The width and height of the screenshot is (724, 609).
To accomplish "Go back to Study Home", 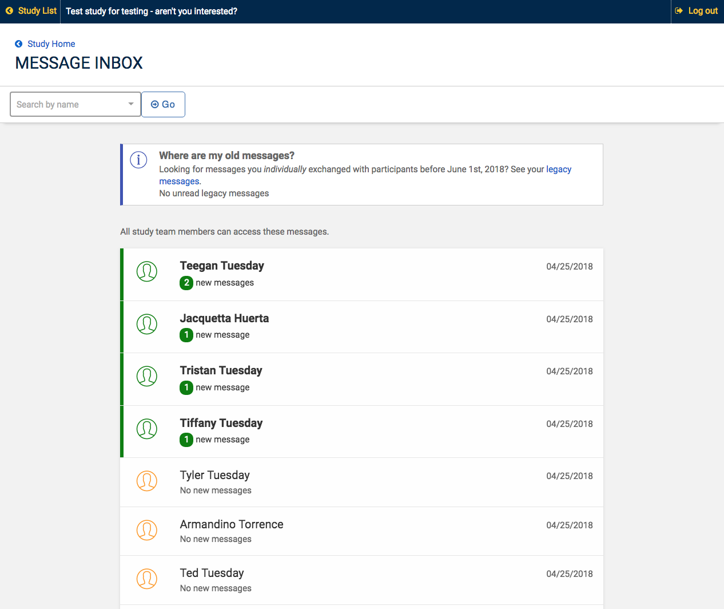I will pyautogui.click(x=51, y=44).
